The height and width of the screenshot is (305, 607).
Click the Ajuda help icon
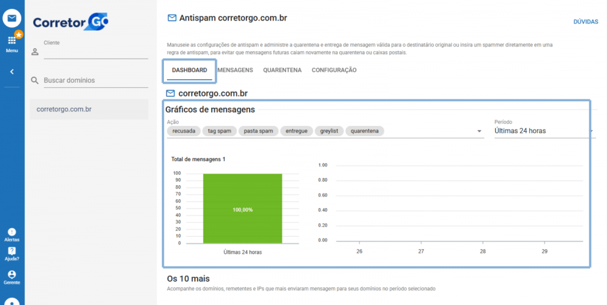pyautogui.click(x=12, y=251)
